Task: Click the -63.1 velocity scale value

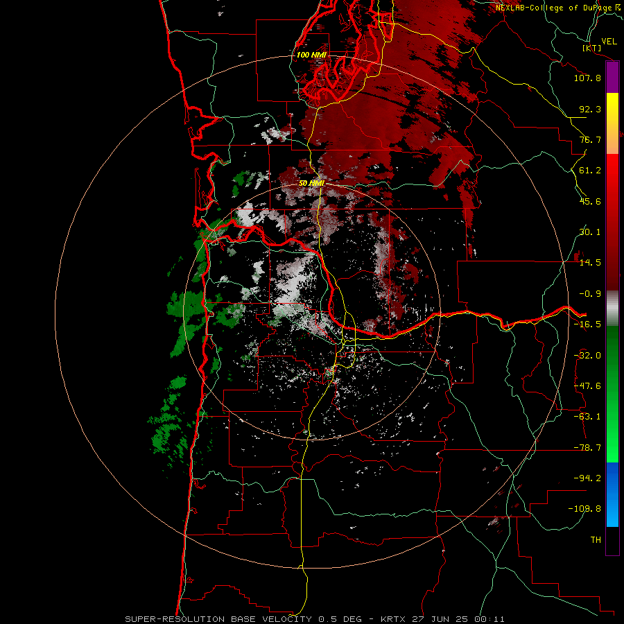Action: pyautogui.click(x=587, y=417)
